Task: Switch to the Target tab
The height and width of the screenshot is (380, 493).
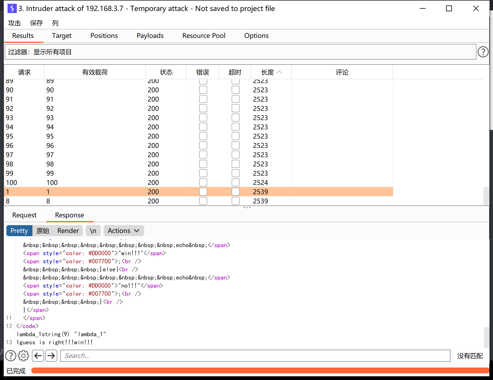Action: [62, 36]
